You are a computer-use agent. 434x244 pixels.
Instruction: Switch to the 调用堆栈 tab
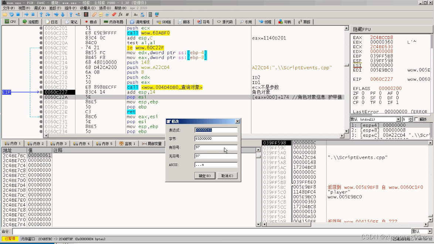[140, 22]
